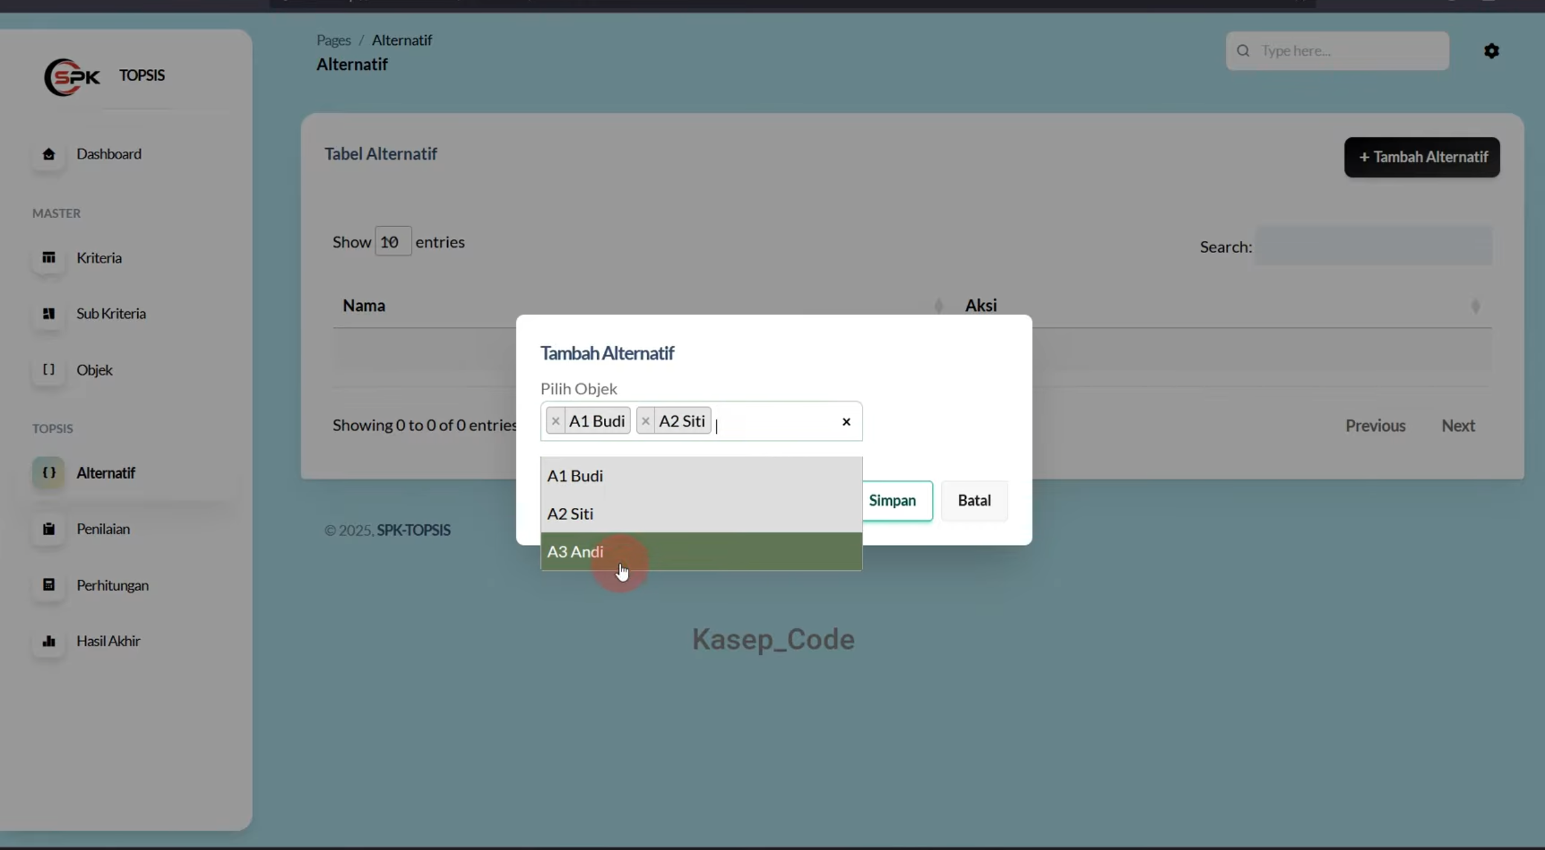Open Penilaian menu item
Viewport: 1545px width, 850px height.
[x=103, y=529]
